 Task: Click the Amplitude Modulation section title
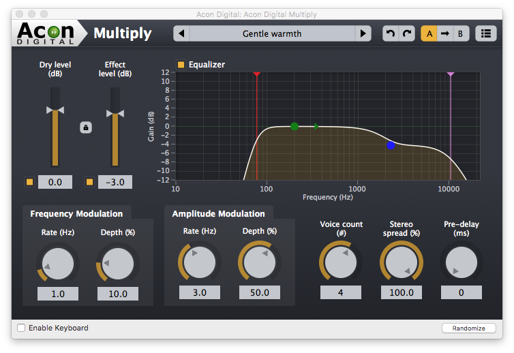pos(218,214)
